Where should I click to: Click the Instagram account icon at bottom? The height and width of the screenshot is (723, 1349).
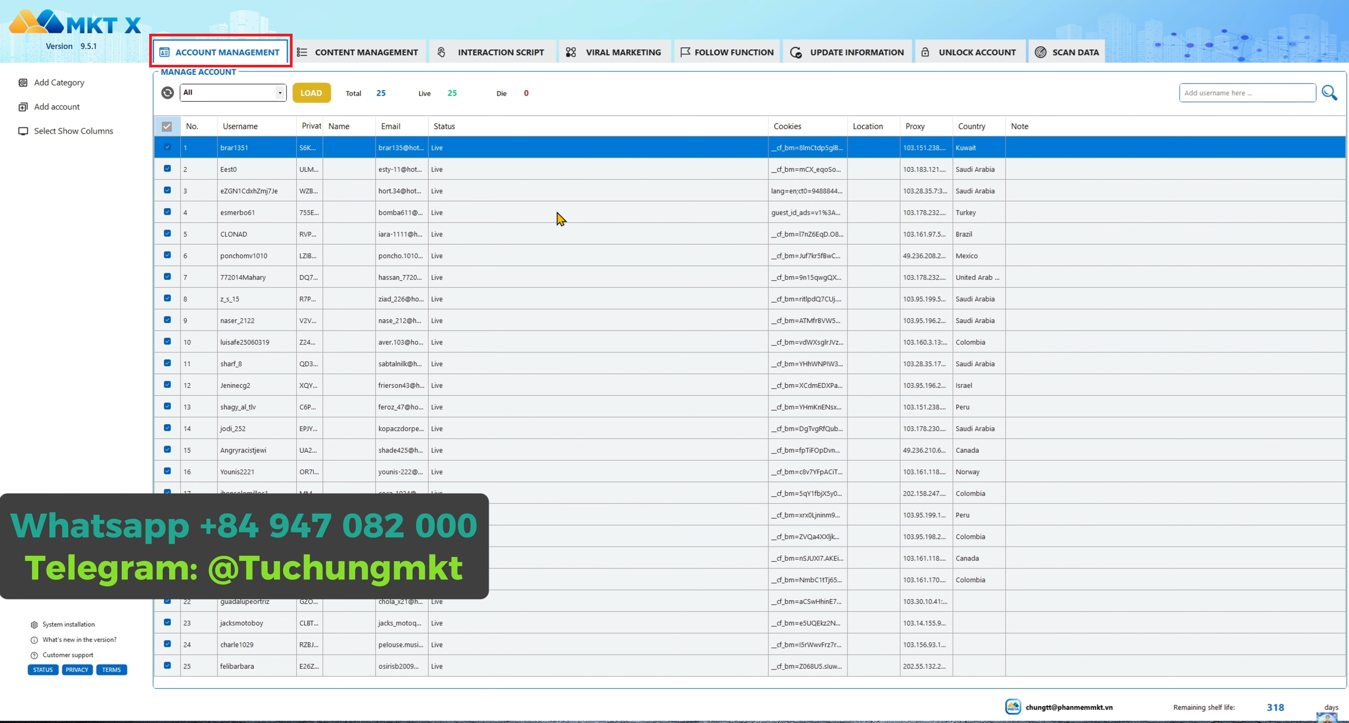[1013, 707]
